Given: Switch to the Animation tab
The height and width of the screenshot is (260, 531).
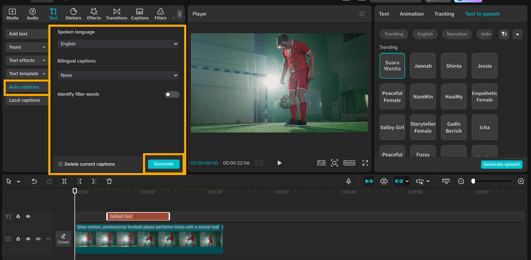Looking at the screenshot, I should [412, 14].
